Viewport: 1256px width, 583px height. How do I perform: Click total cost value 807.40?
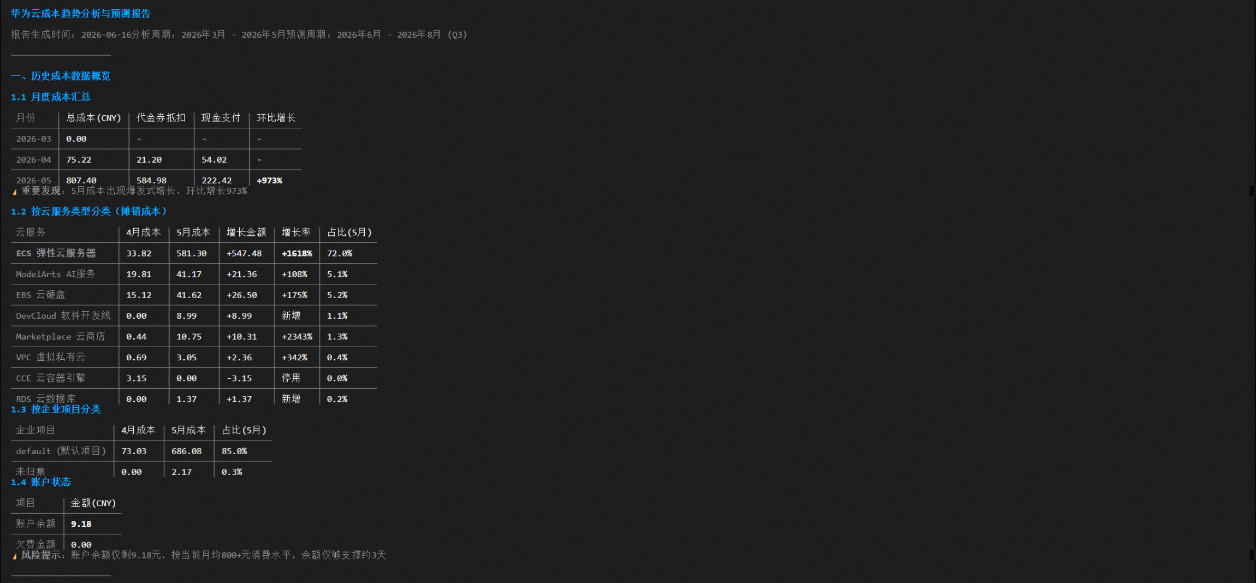pyautogui.click(x=81, y=180)
